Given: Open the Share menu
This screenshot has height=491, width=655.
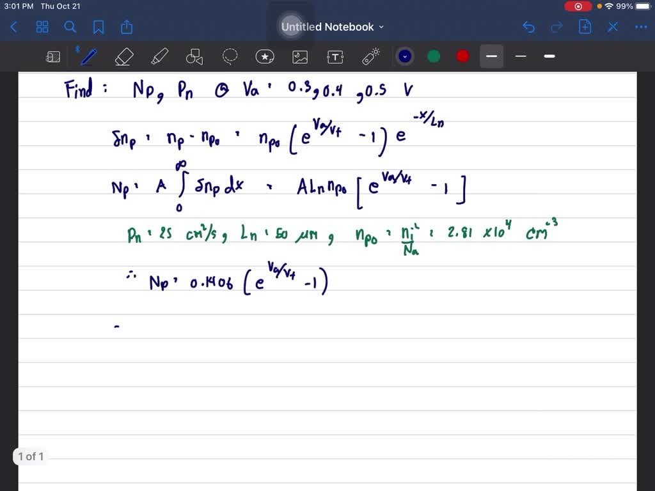Looking at the screenshot, I should pyautogui.click(x=126, y=27).
